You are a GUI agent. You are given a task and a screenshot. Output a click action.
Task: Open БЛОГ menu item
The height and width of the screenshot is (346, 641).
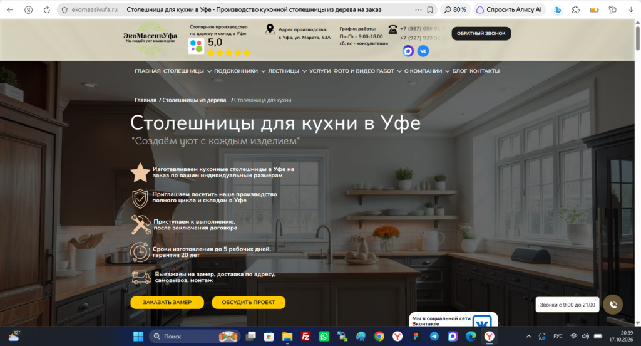click(x=459, y=71)
